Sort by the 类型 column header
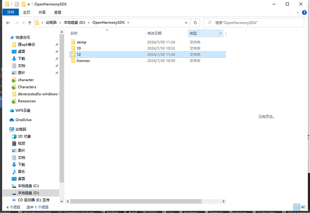The image size is (310, 213). click(203, 33)
